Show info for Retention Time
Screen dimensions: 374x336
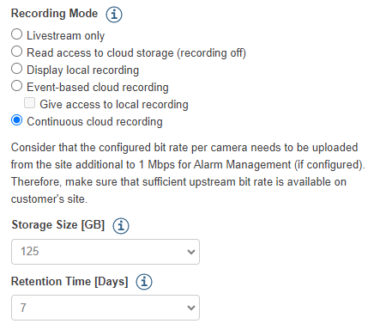click(144, 282)
